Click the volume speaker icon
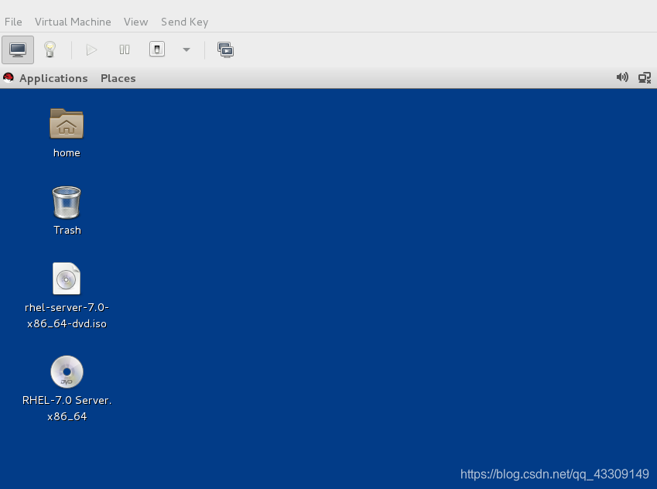This screenshot has height=489, width=657. click(x=622, y=77)
